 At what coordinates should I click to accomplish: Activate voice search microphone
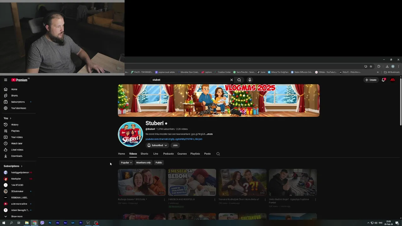point(250,80)
